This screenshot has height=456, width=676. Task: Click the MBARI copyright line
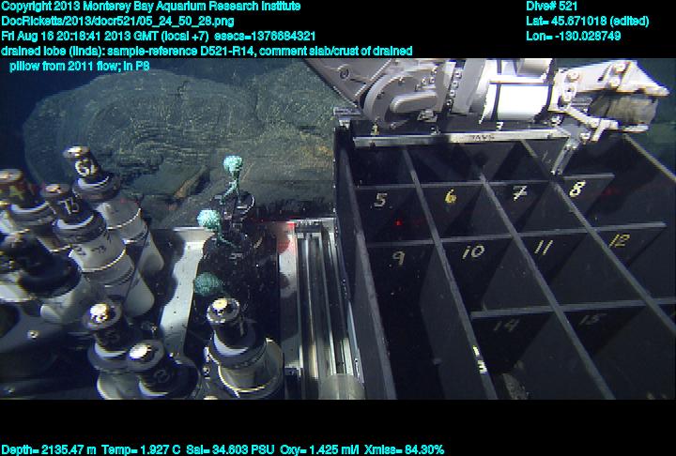(151, 6)
